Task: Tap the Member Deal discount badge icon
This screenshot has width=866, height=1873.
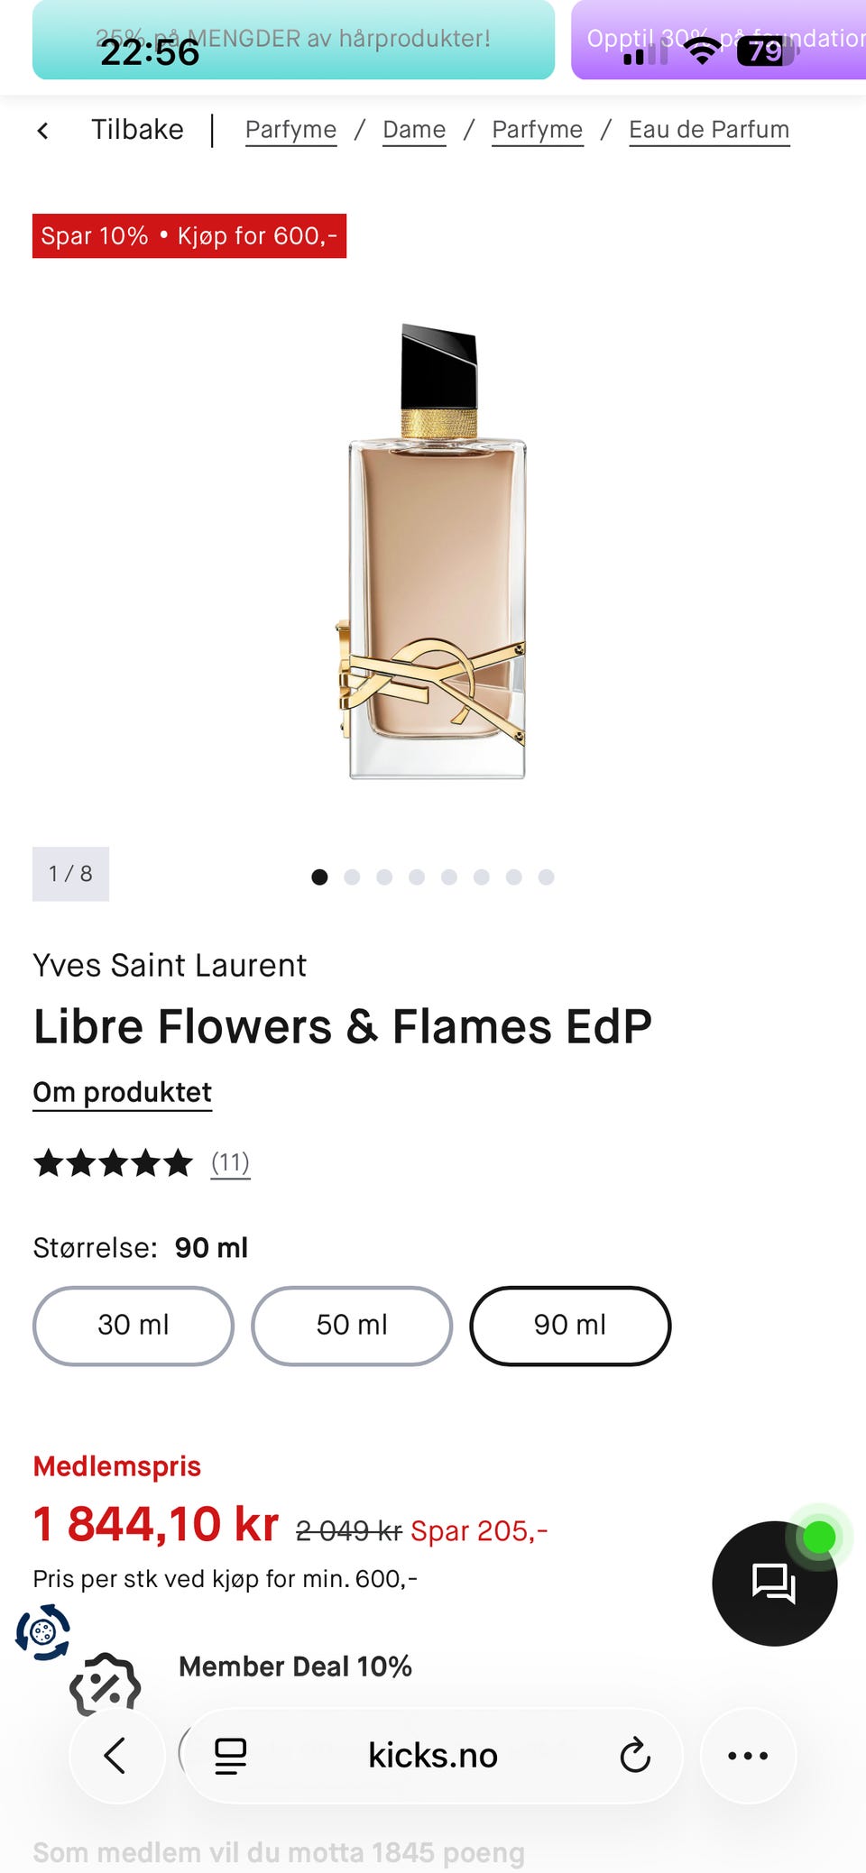Action: point(106,1683)
